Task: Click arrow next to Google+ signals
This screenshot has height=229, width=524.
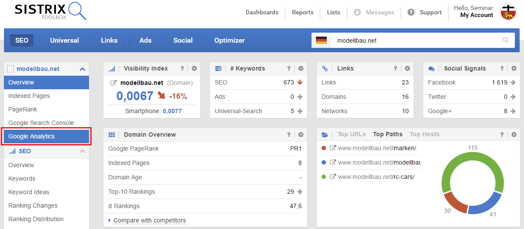Action: pyautogui.click(x=513, y=111)
